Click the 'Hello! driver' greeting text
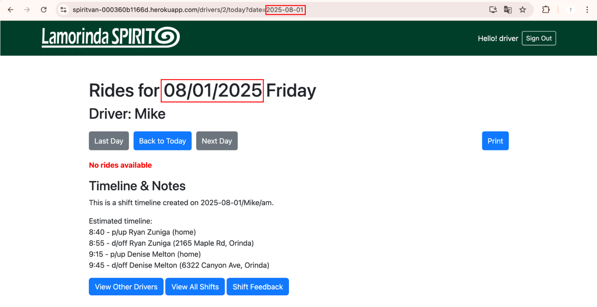The image size is (597, 307). coord(498,39)
